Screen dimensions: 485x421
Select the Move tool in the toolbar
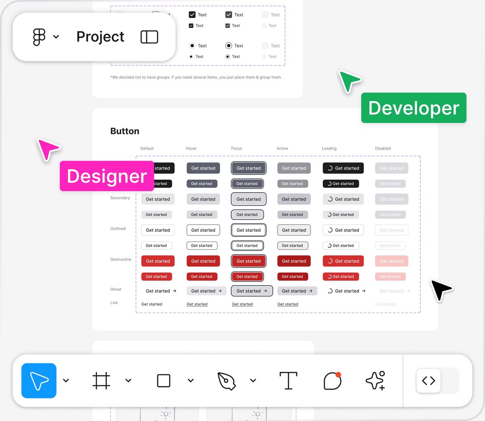pyautogui.click(x=39, y=381)
